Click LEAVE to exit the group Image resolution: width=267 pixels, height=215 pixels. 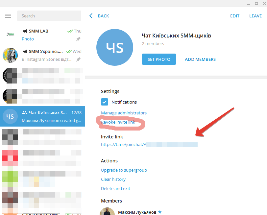[255, 16]
